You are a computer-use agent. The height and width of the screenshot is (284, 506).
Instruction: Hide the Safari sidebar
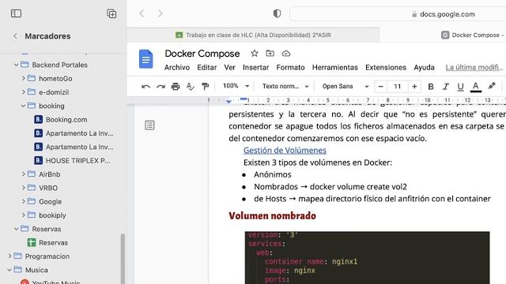click(x=16, y=13)
